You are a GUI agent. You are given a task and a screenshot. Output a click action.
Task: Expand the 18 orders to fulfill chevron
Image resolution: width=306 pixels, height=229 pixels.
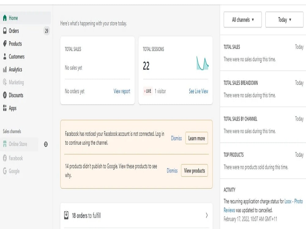point(207,215)
